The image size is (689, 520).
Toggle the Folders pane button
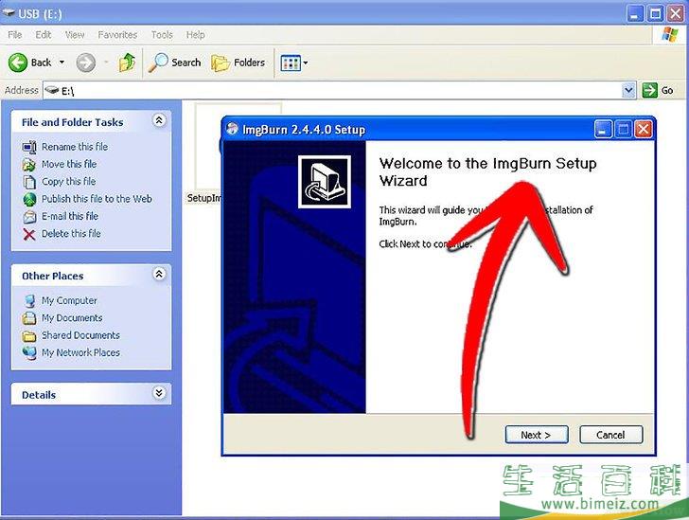pyautogui.click(x=238, y=63)
